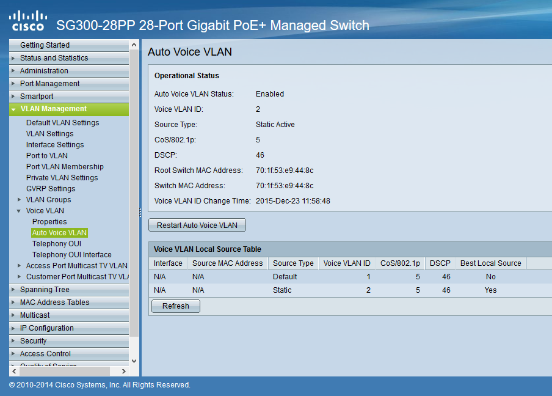Expand Status and Statistics arrow
The height and width of the screenshot is (396, 552).
tap(13, 58)
